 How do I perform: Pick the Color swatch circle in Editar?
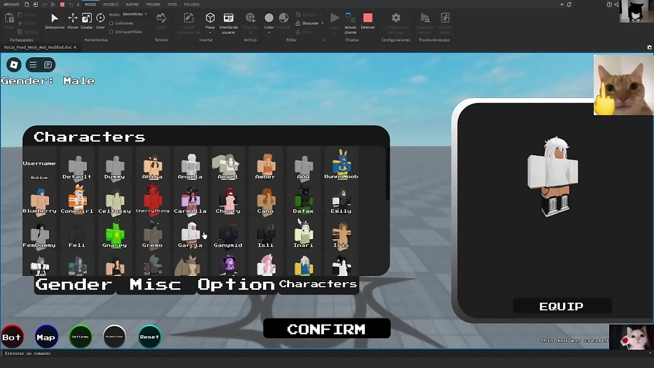click(269, 17)
